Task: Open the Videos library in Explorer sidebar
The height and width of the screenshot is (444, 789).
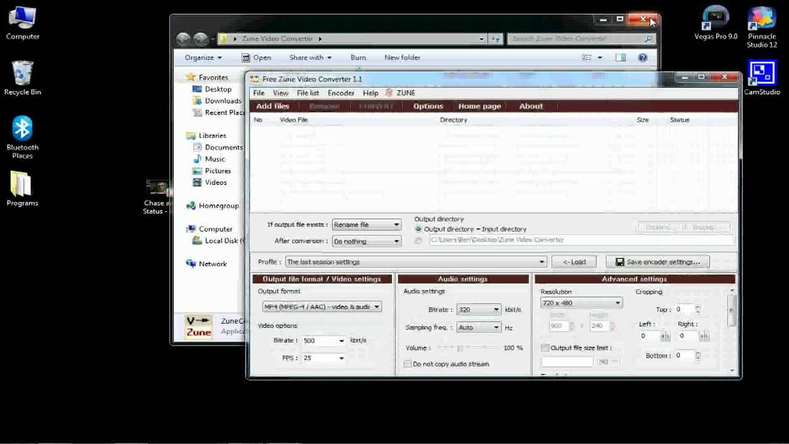Action: point(210,183)
